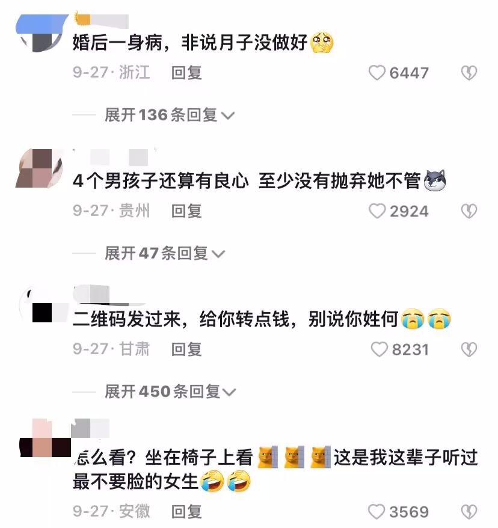
Task: Tap broken heart on the Anhui comment
Action: 469,512
